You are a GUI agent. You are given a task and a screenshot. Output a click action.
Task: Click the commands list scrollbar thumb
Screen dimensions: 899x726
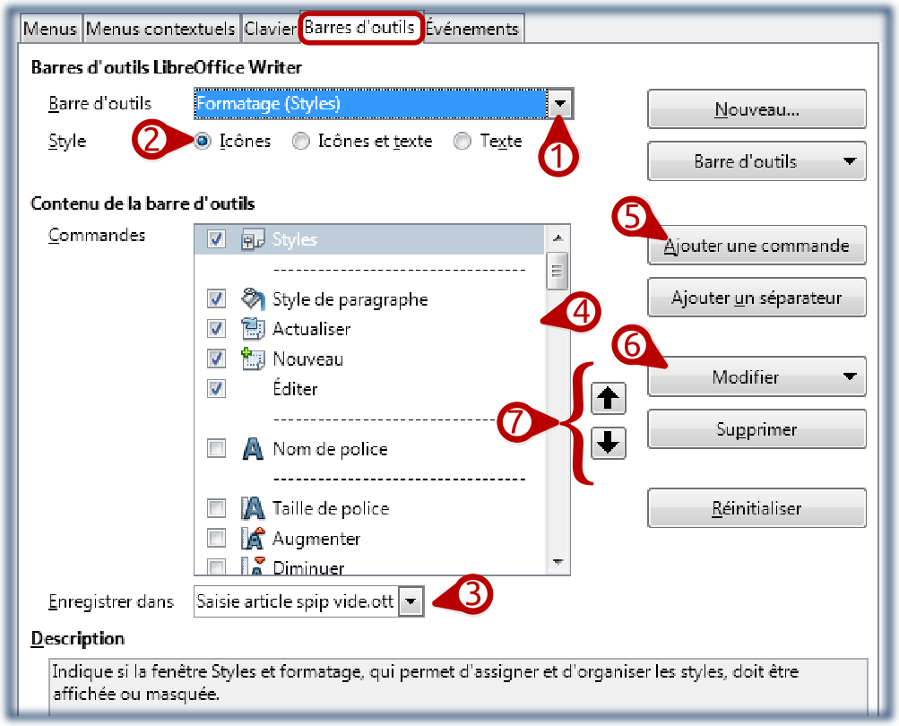click(x=557, y=270)
